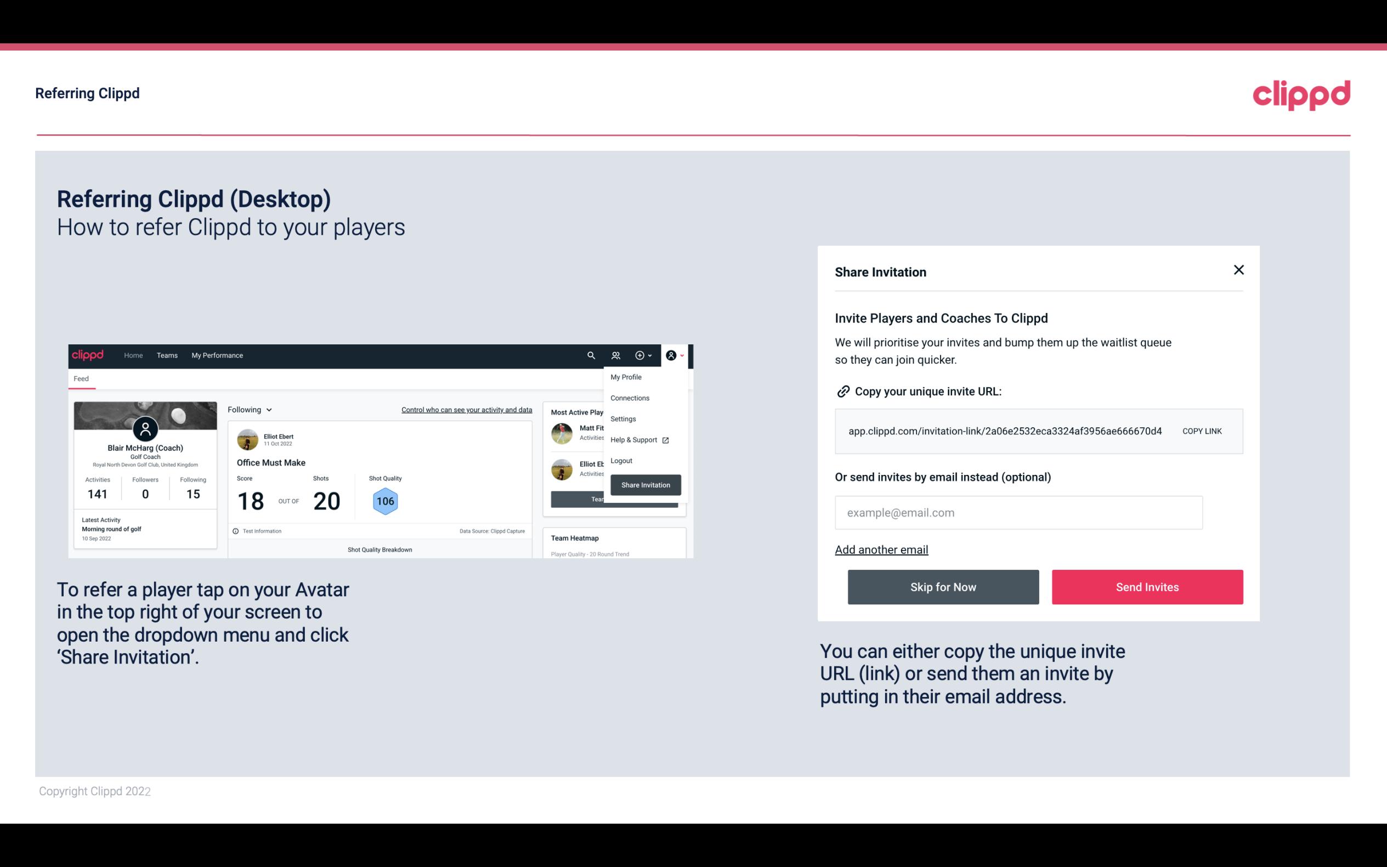Click COPY LINK button next to invite URL
This screenshot has height=867, width=1387.
[x=1201, y=430]
